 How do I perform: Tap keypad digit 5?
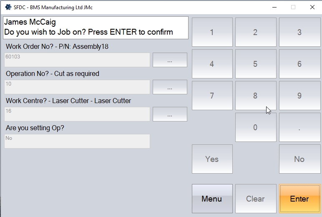(x=255, y=64)
